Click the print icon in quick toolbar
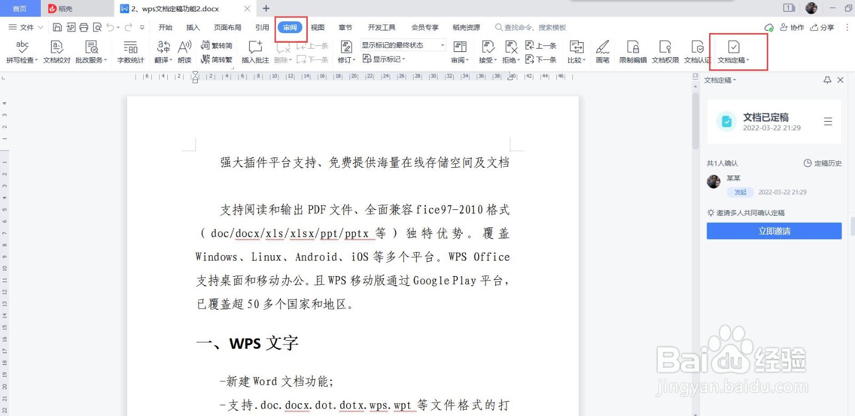This screenshot has width=855, height=416. [x=84, y=27]
